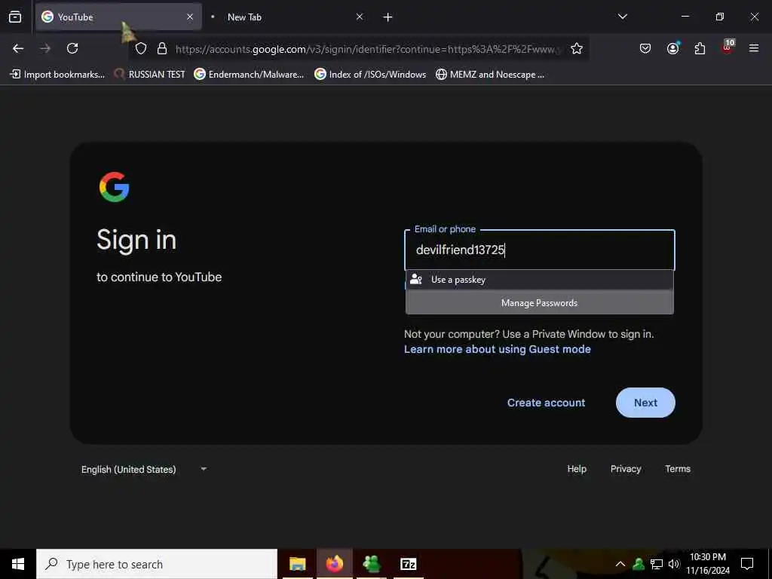Open the notifications action center
Image resolution: width=772 pixels, height=579 pixels.
[x=747, y=564]
